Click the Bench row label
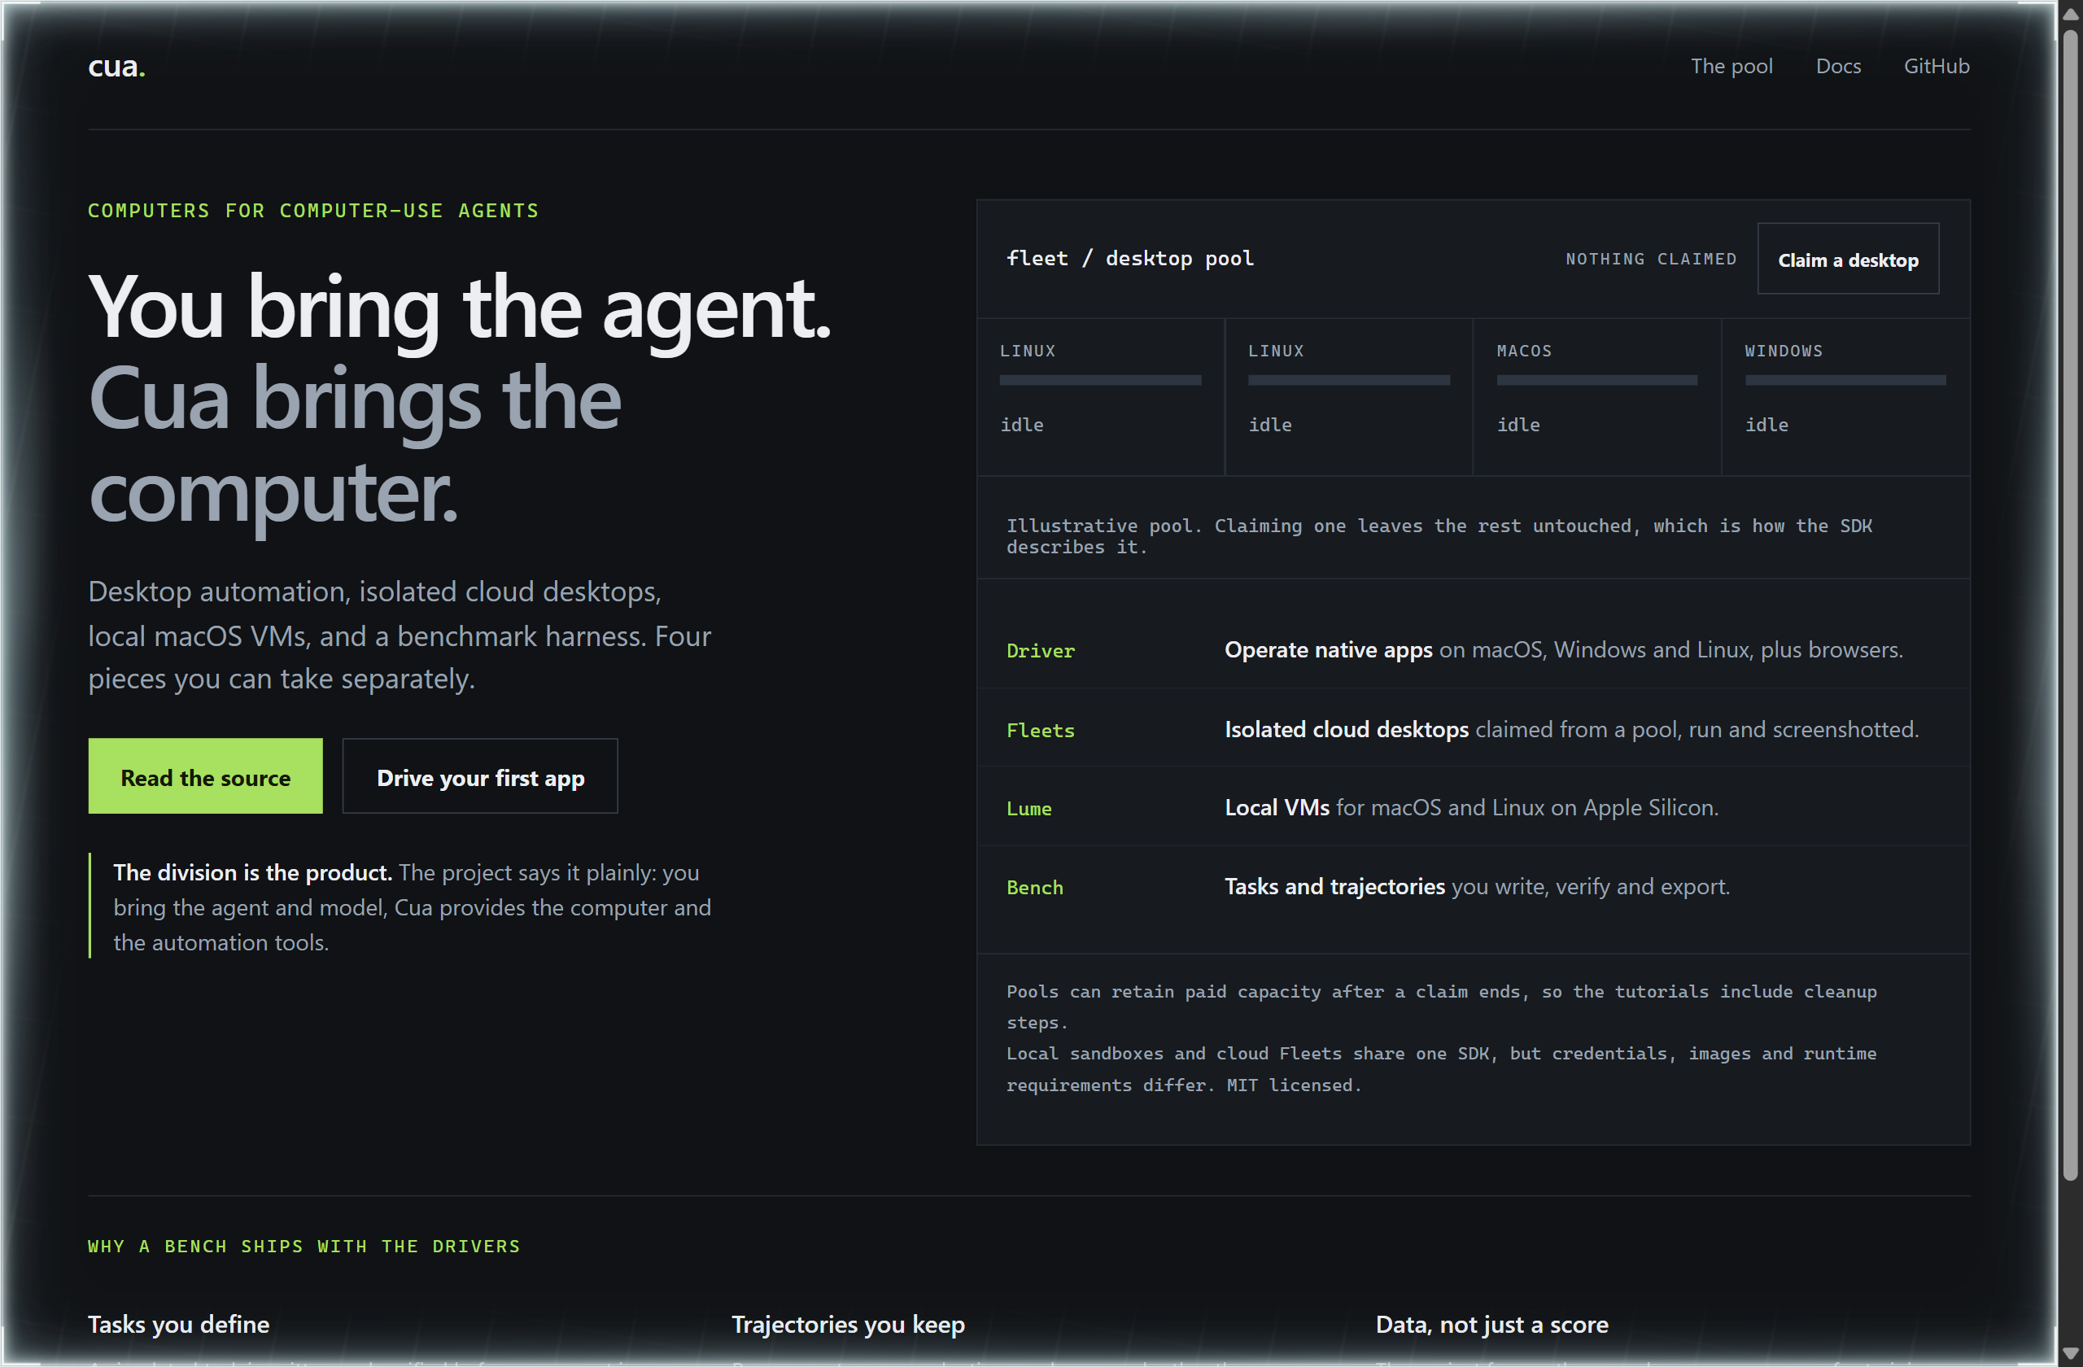The width and height of the screenshot is (2083, 1367). coord(1034,888)
